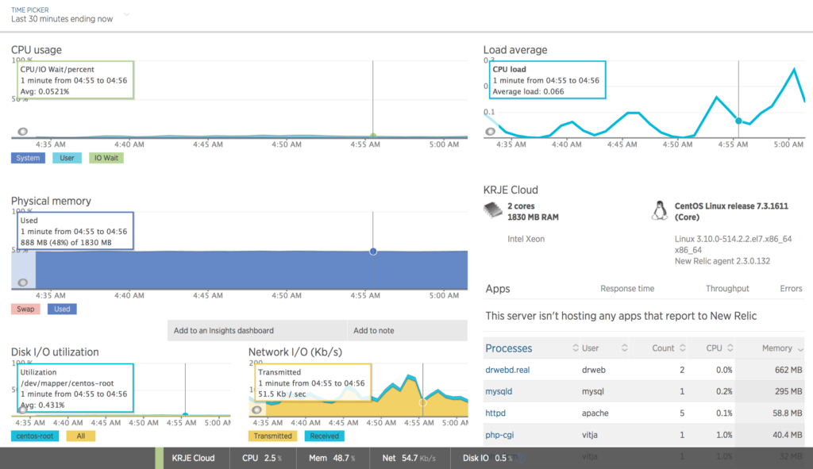Toggle the All disks legend
The height and width of the screenshot is (469, 813).
[81, 436]
